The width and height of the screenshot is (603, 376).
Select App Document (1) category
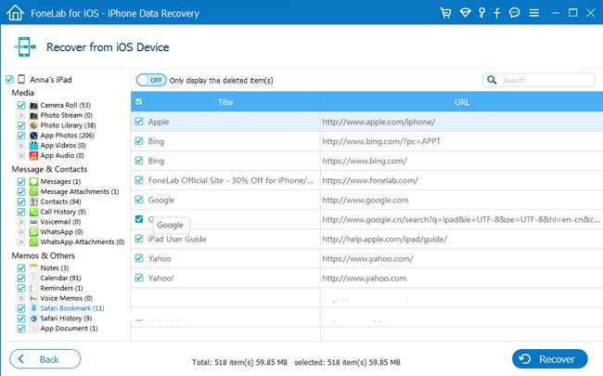pos(69,329)
